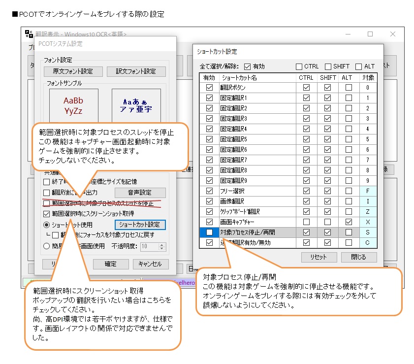
Task: Select 簡易操作画面使用 radio button
Action: pyautogui.click(x=46, y=246)
